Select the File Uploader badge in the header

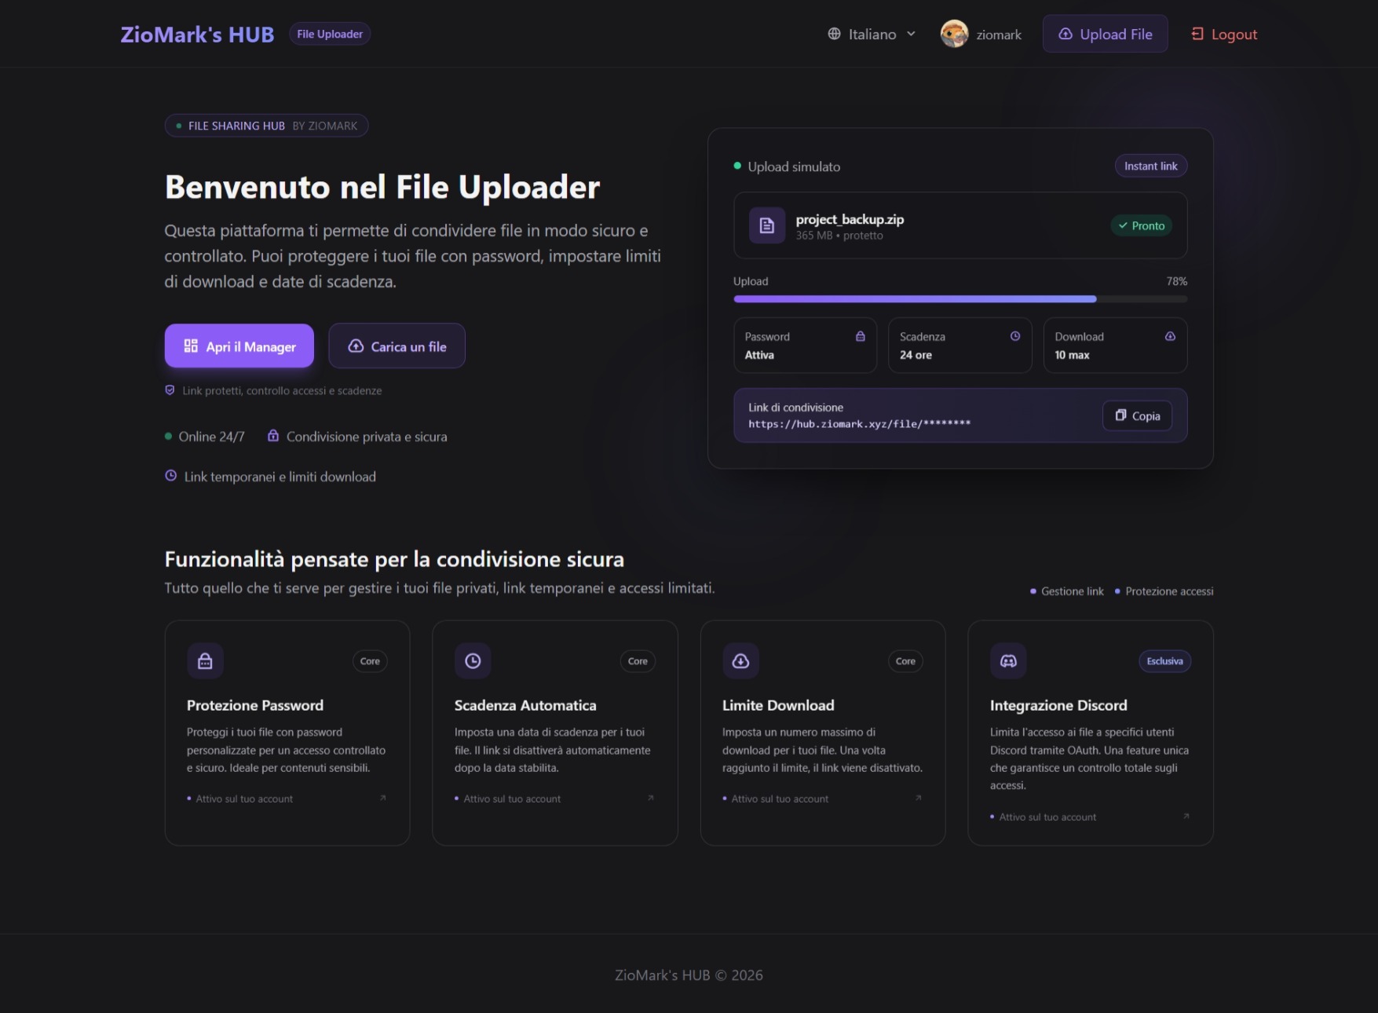coord(329,34)
